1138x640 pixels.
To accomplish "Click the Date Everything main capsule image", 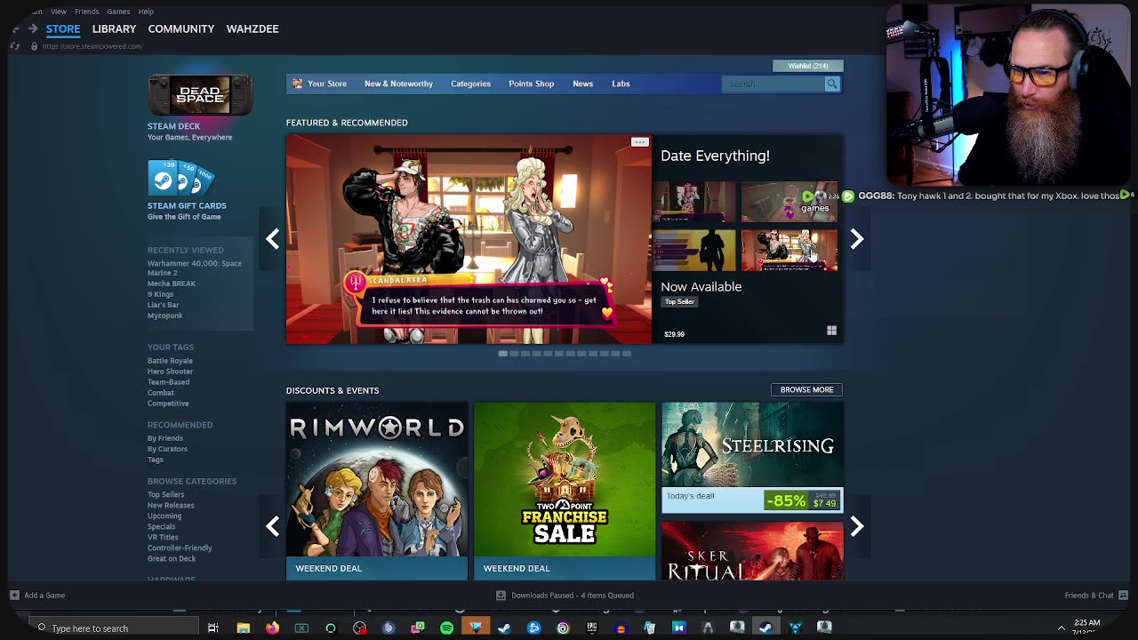I will [x=469, y=239].
